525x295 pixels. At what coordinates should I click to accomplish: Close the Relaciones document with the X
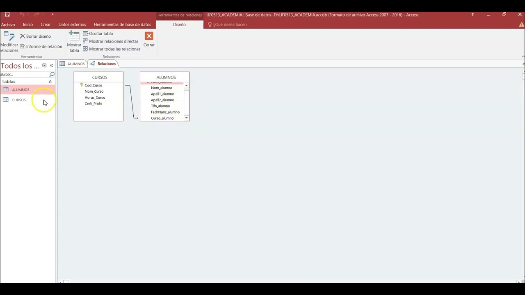coord(523,64)
